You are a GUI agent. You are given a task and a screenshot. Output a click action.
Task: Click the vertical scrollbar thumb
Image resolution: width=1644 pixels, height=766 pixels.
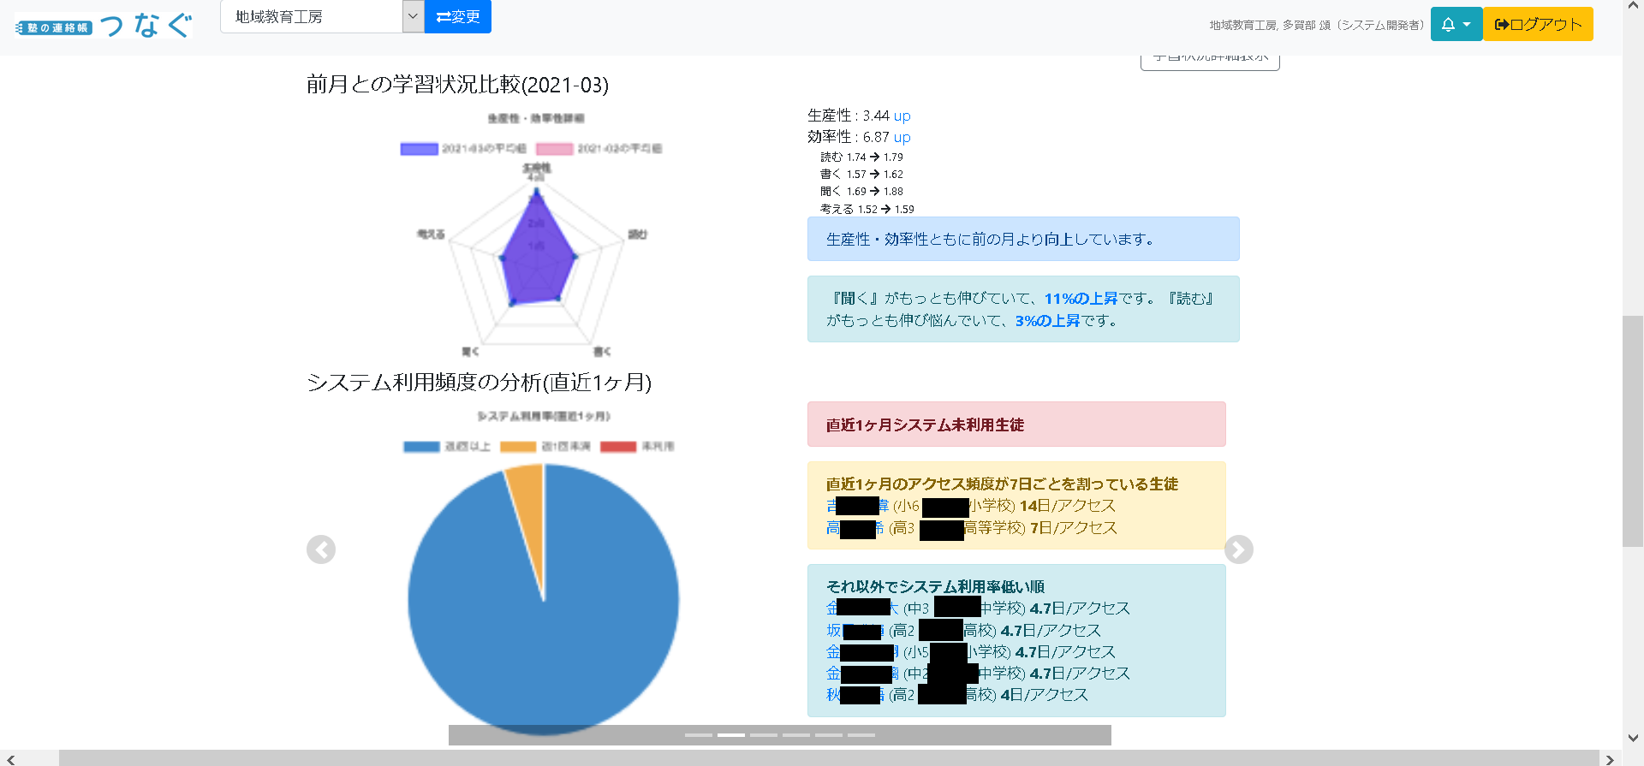[1633, 431]
